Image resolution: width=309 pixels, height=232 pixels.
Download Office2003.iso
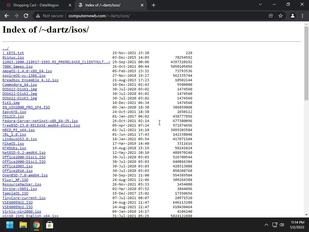[18, 166]
